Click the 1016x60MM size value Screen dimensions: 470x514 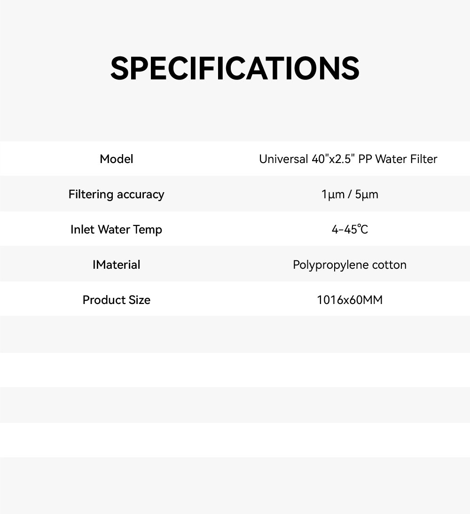pyautogui.click(x=350, y=300)
